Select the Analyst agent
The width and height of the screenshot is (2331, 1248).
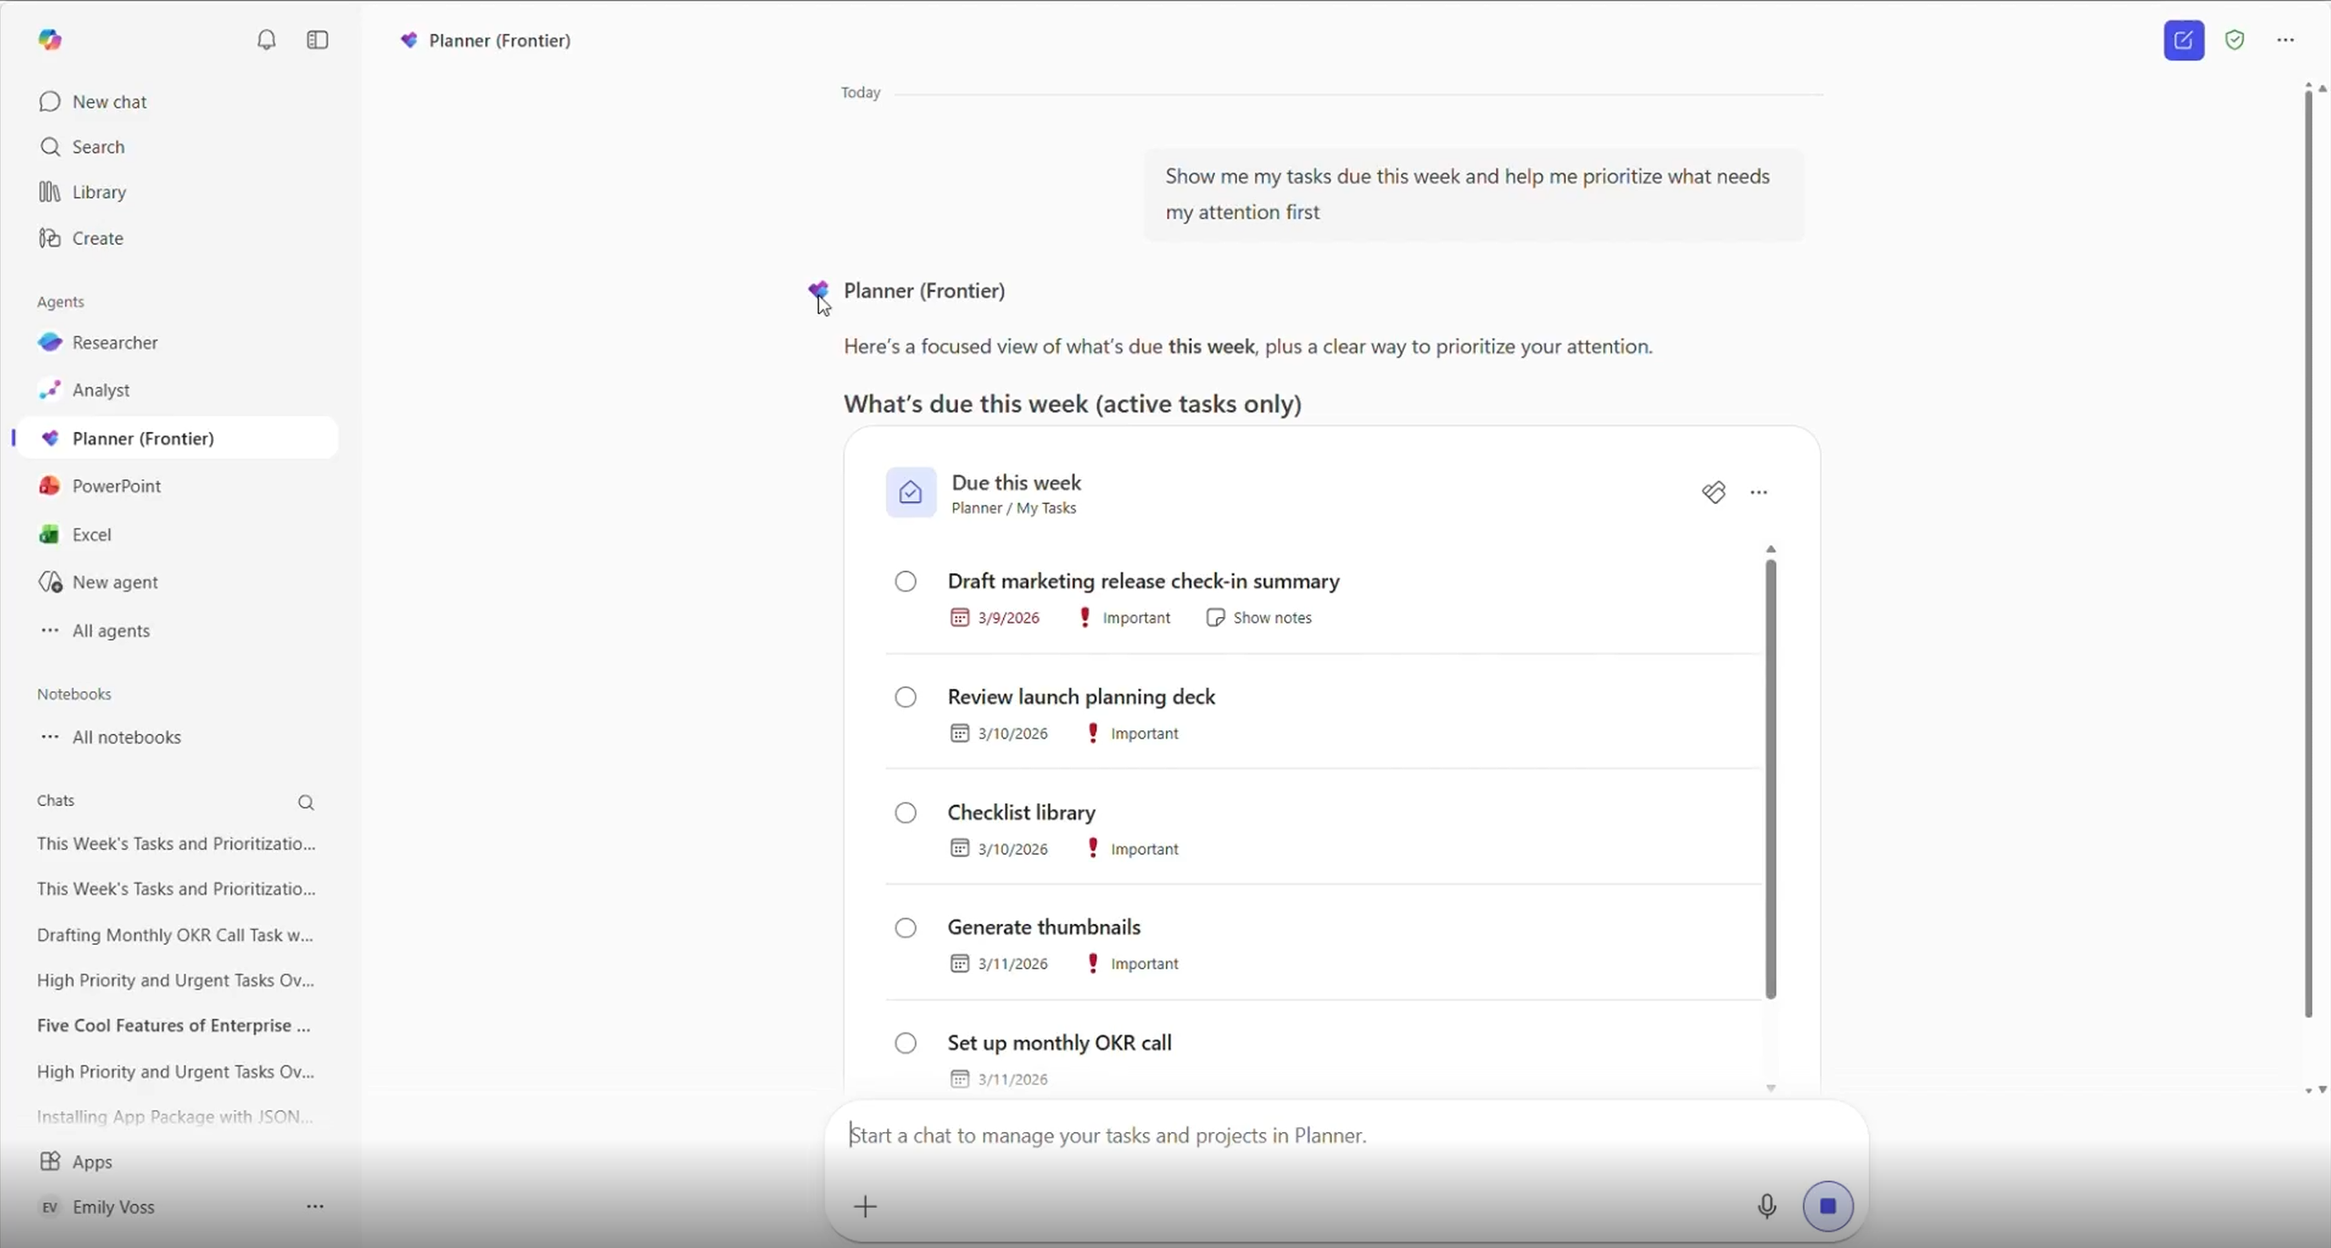83,390
